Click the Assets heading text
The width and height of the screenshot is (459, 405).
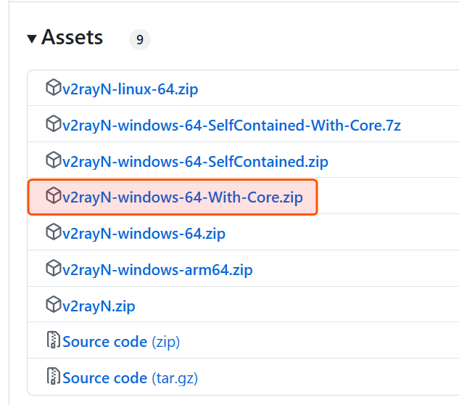click(x=73, y=38)
